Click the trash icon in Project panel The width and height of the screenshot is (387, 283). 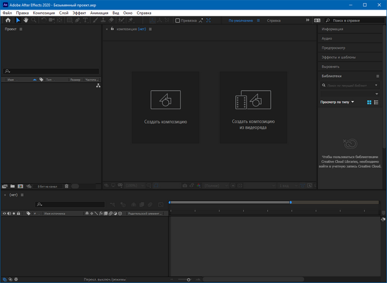pyautogui.click(x=67, y=186)
